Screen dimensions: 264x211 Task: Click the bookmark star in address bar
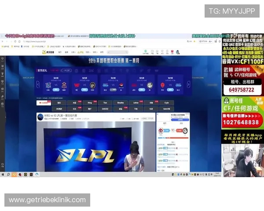pos(194,41)
